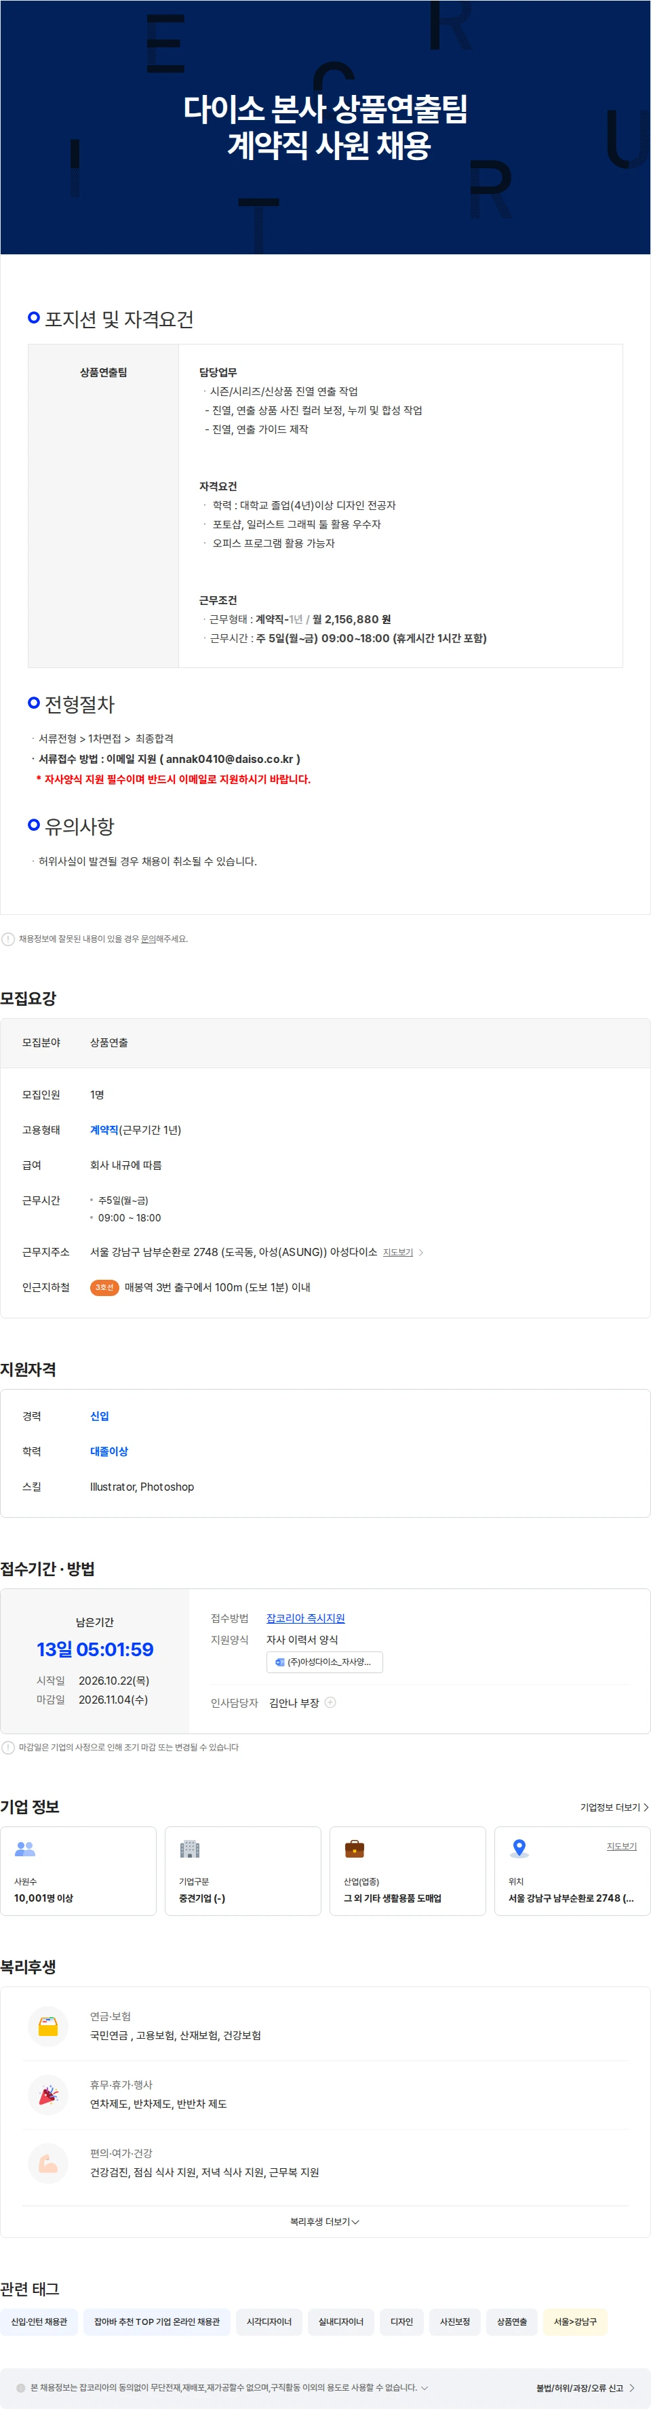
Task: Select the 디자인 tag
Action: [401, 2322]
